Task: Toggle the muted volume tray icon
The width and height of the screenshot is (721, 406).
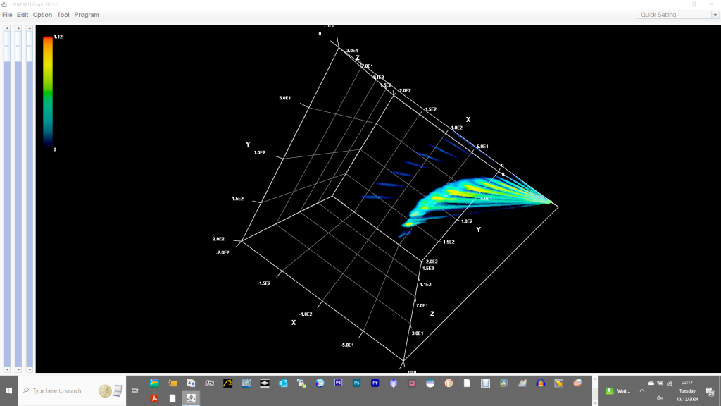Action: (x=660, y=399)
